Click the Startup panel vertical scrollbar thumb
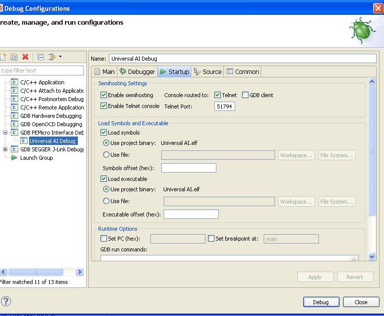This screenshot has width=384, height=316. [x=372, y=151]
